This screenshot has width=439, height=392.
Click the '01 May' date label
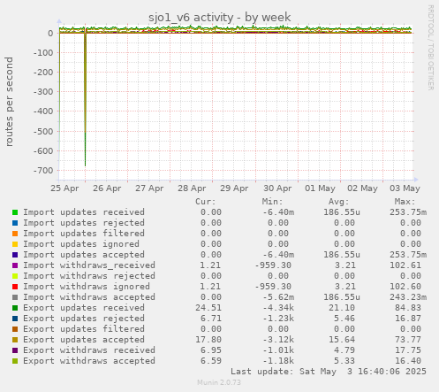320,188
